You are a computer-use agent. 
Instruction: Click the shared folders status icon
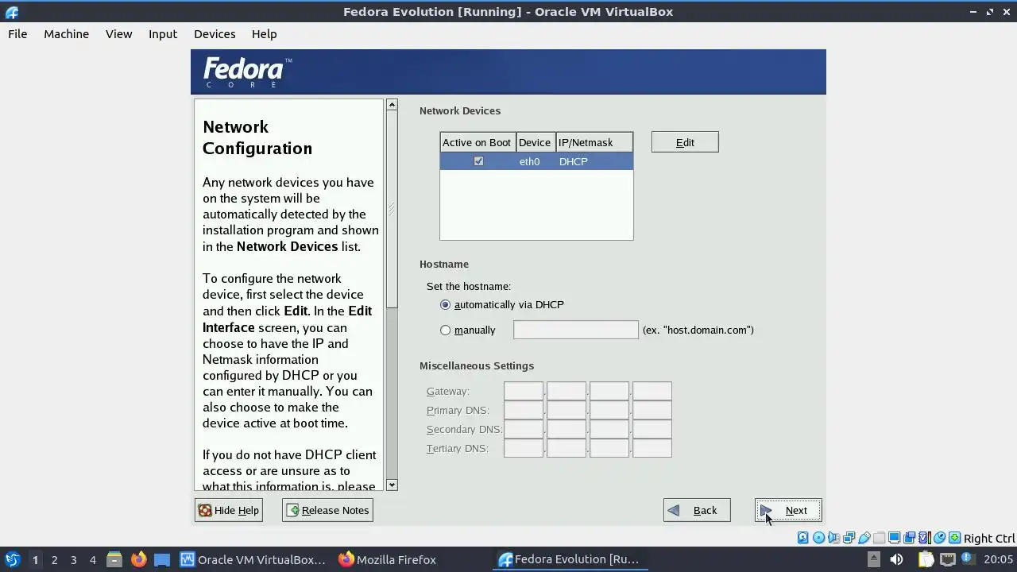879,538
